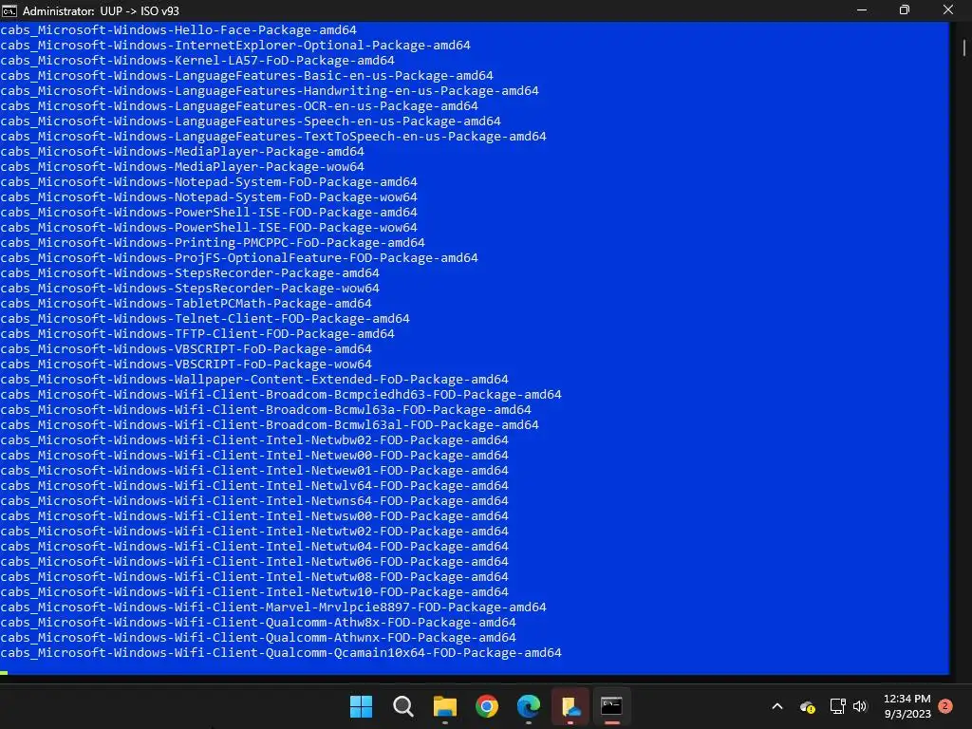Click the VBSCRIPT-FoD-Package-wow64 line

tap(186, 364)
